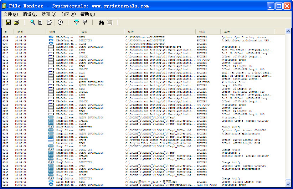Click the Open folder toolbar icon
Screen dimensions: 293x189
click(16, 22)
